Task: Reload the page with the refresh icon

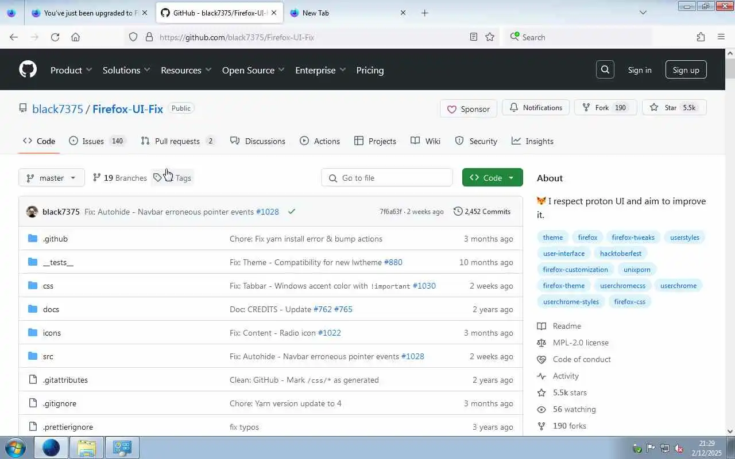Action: tap(55, 37)
